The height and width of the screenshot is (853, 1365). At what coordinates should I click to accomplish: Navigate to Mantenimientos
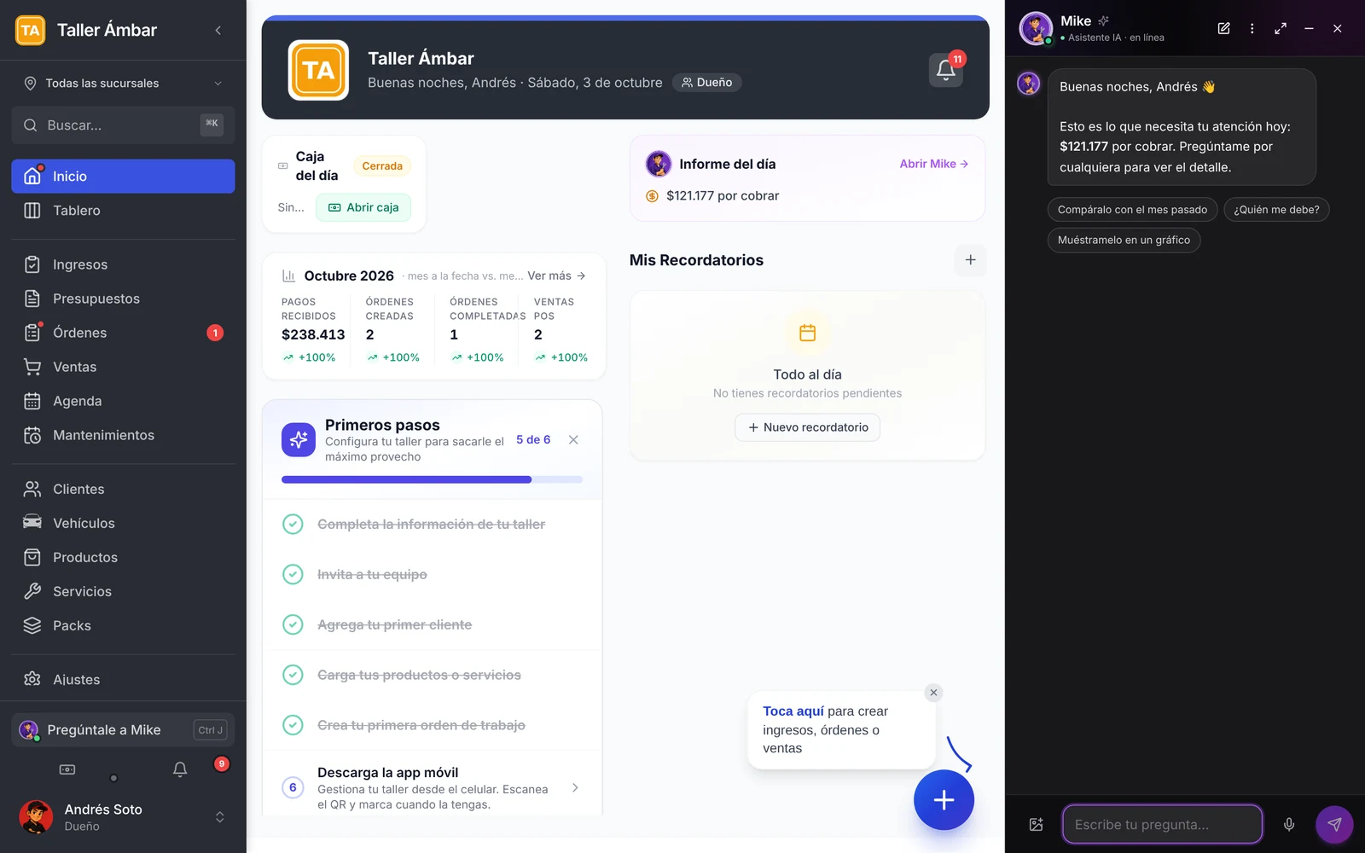click(123, 435)
